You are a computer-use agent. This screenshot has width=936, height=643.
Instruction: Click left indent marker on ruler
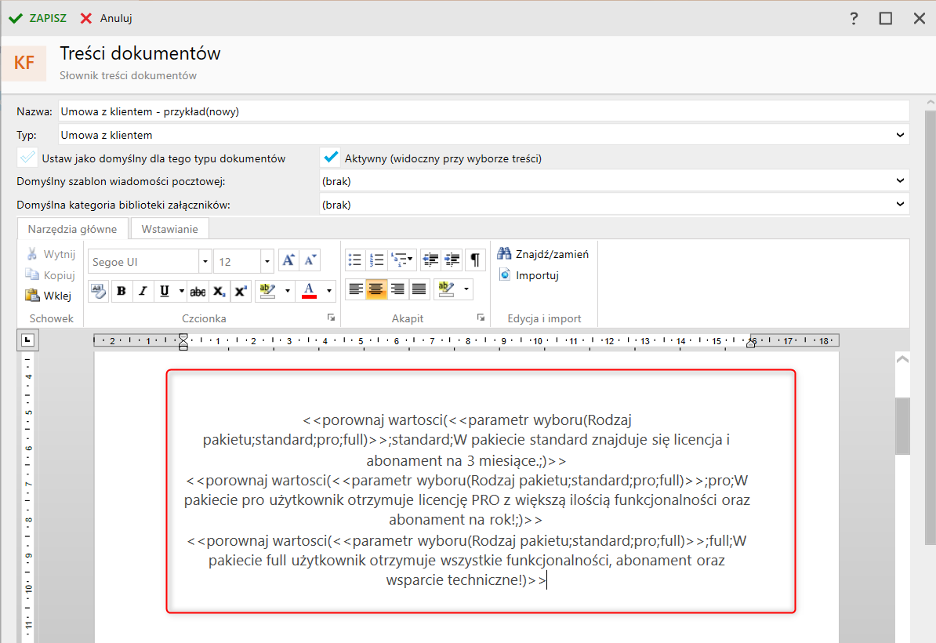pos(183,342)
